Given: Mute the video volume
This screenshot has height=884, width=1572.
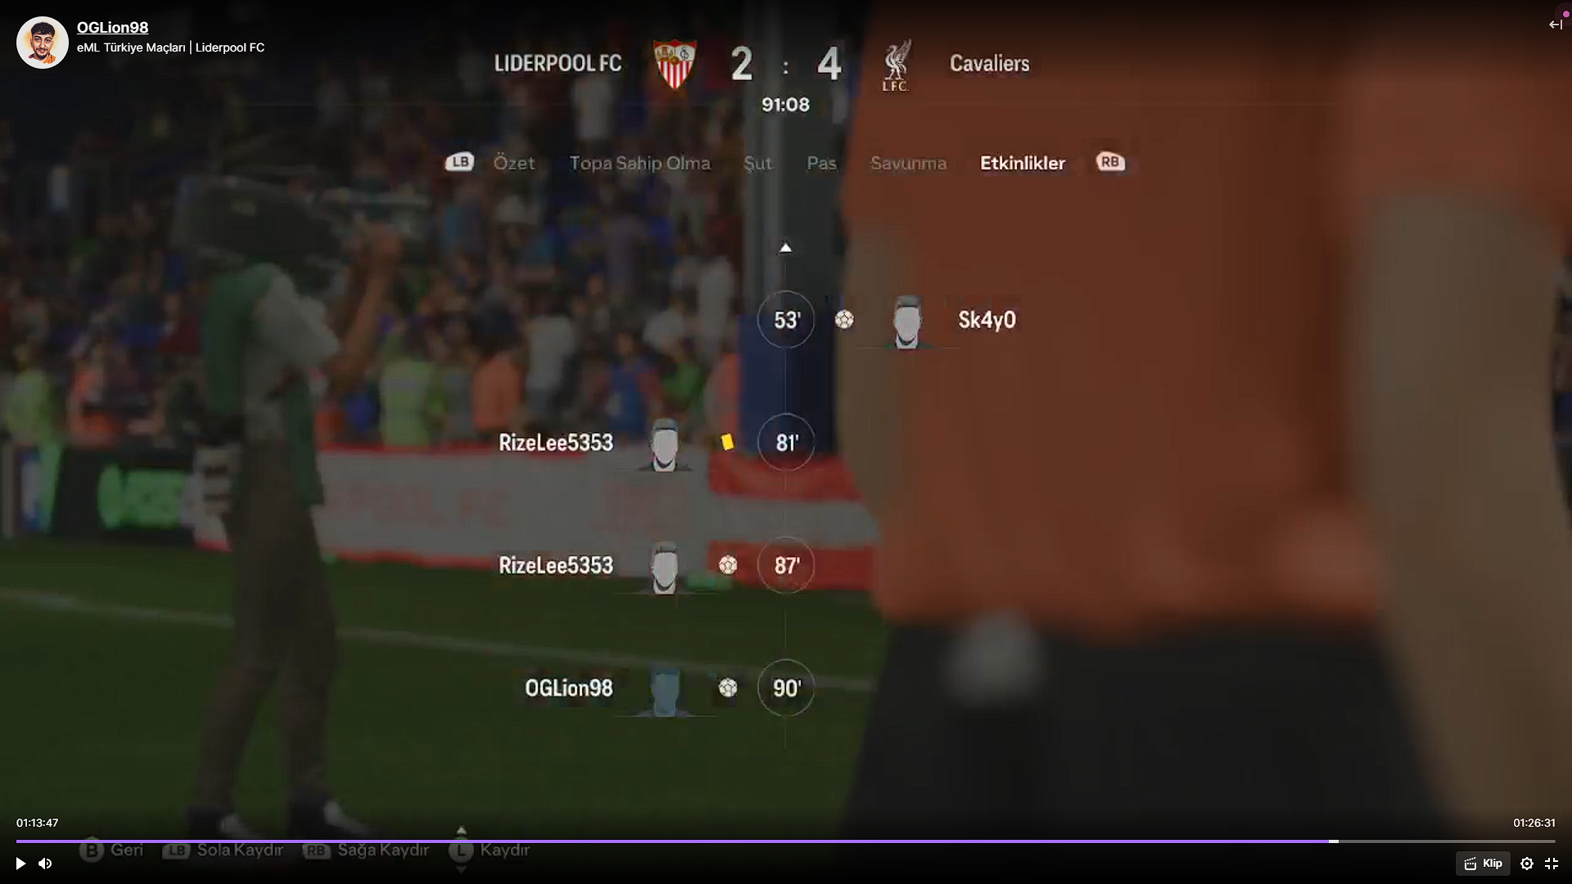Looking at the screenshot, I should 45,864.
